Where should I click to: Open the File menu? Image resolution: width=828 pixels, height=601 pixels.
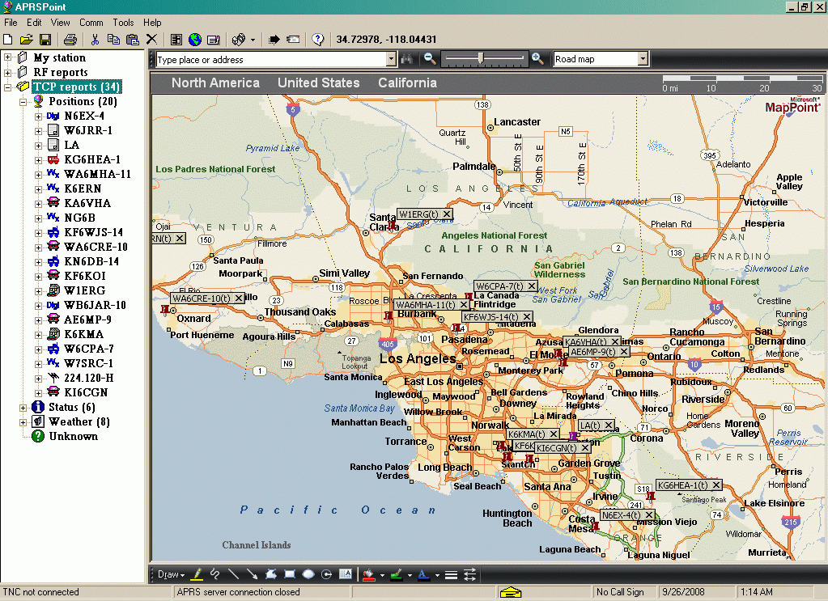point(11,23)
